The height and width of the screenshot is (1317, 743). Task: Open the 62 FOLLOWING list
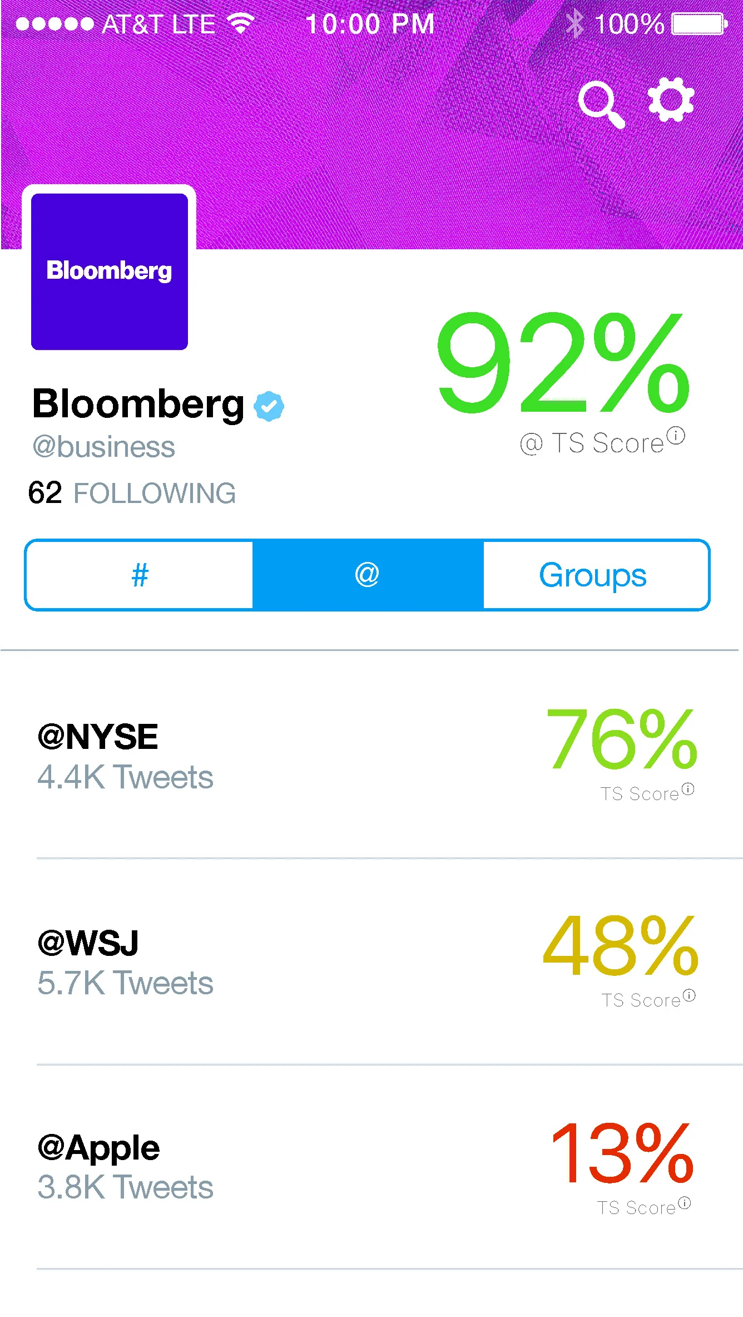coord(132,493)
